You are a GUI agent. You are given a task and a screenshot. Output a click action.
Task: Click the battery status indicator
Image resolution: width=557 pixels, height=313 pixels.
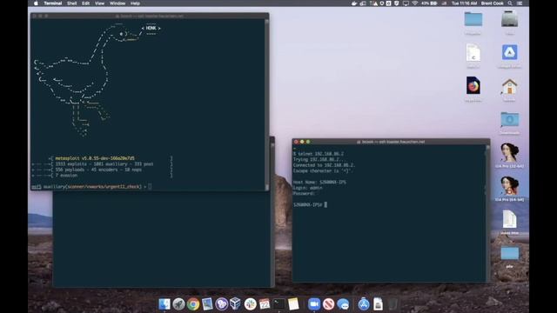tap(429, 3)
